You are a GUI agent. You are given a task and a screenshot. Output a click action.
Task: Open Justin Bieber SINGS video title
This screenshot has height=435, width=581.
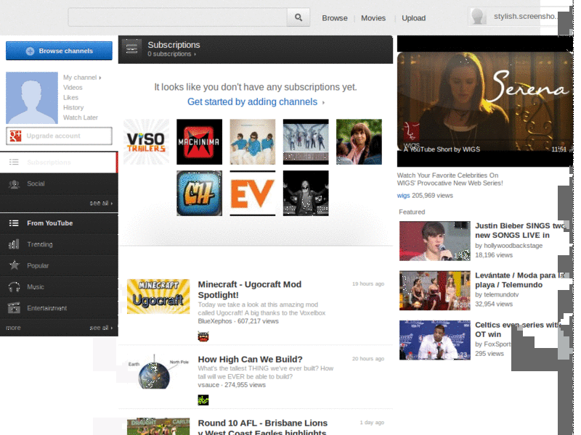[x=521, y=231]
